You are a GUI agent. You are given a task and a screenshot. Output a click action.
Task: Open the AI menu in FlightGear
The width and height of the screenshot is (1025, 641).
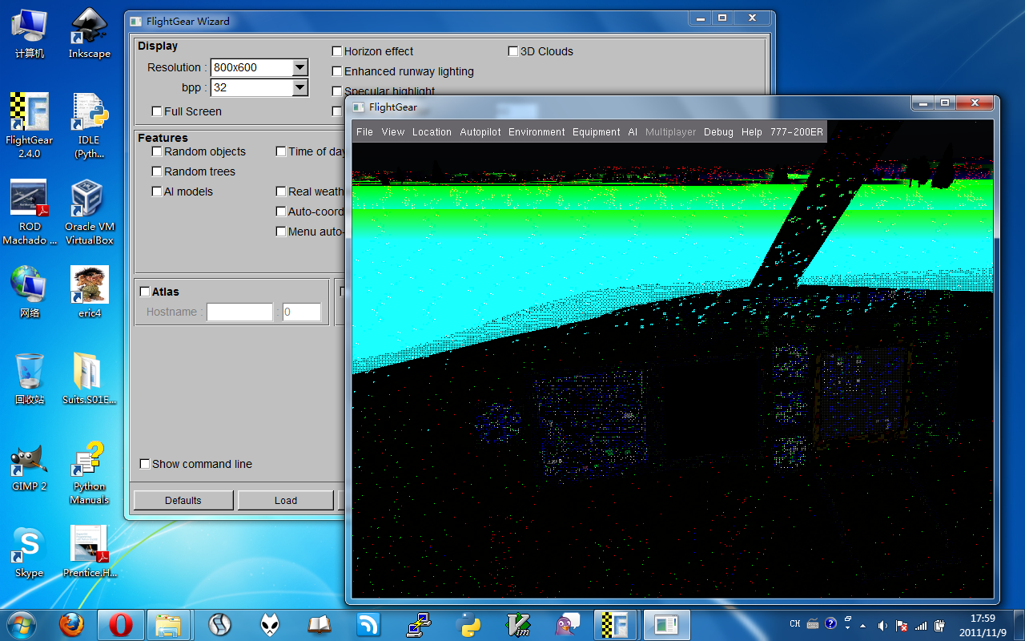coord(633,132)
